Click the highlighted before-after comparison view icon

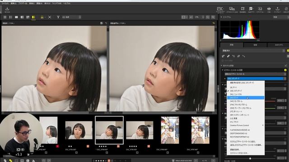point(33,17)
